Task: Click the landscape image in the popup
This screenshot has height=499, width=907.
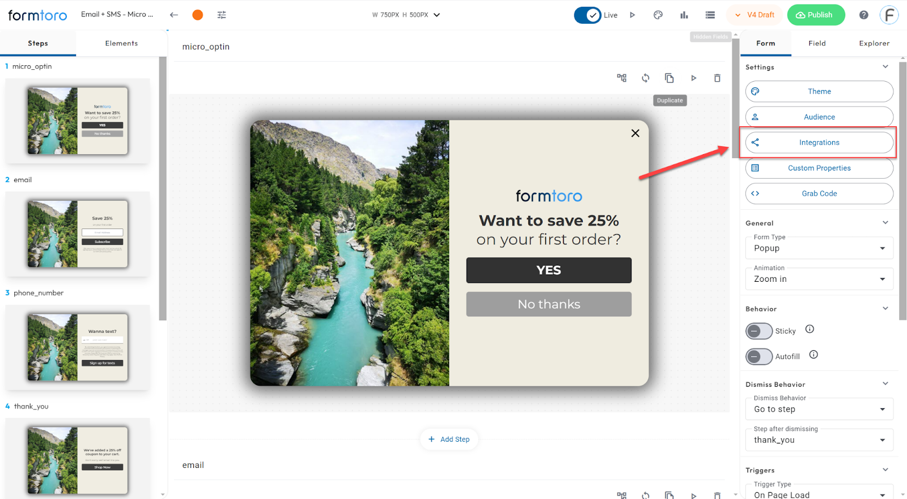Action: click(x=350, y=253)
